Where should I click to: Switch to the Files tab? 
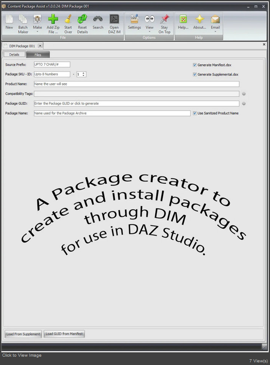pos(38,55)
